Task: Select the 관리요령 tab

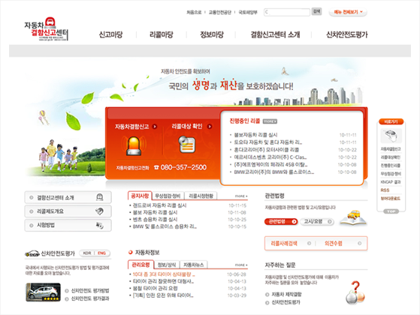Action: [x=141, y=265]
